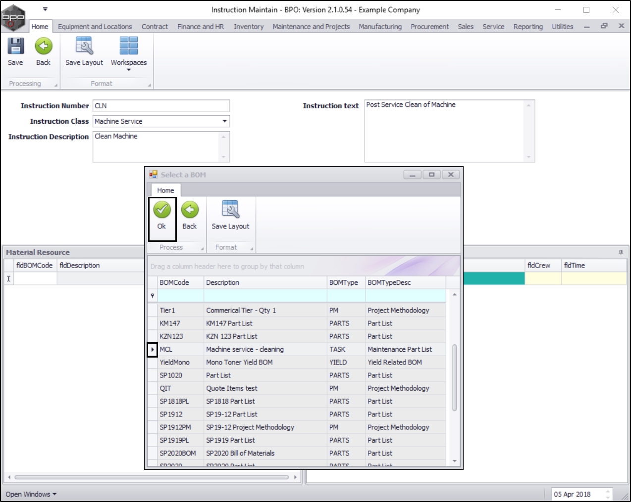631x502 pixels.
Task: Click Select a BOM dialog title icon
Action: [153, 174]
